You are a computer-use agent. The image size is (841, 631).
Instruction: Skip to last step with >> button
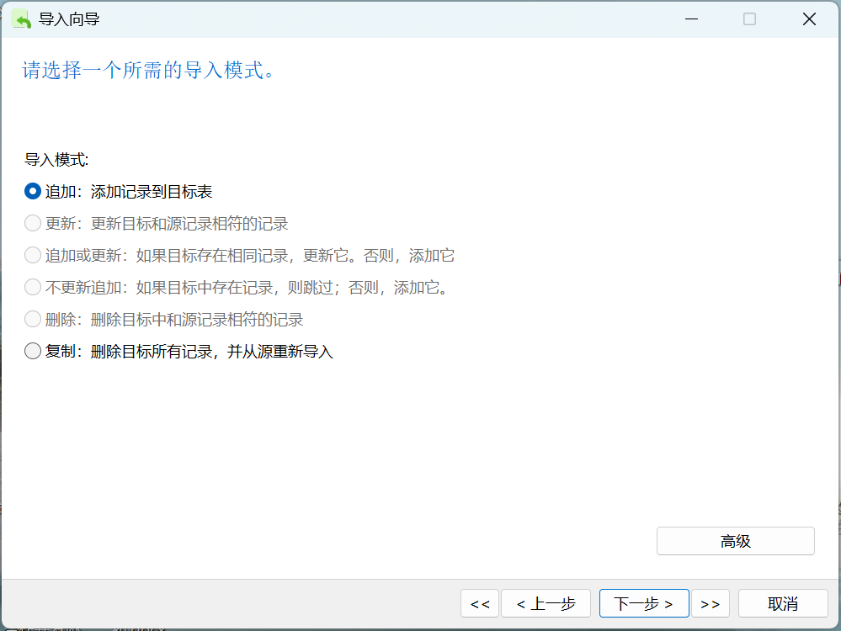click(711, 604)
